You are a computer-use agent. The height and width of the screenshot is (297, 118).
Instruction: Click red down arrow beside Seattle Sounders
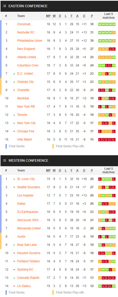[x=14, y=187]
